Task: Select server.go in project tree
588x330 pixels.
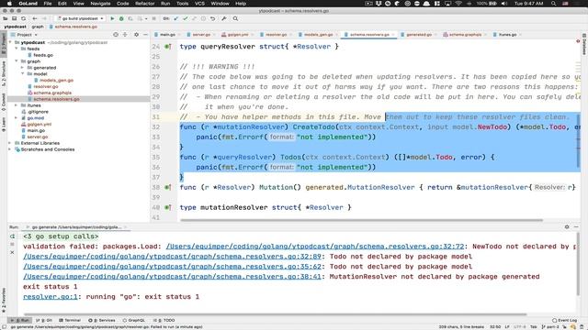Action: 37,137
